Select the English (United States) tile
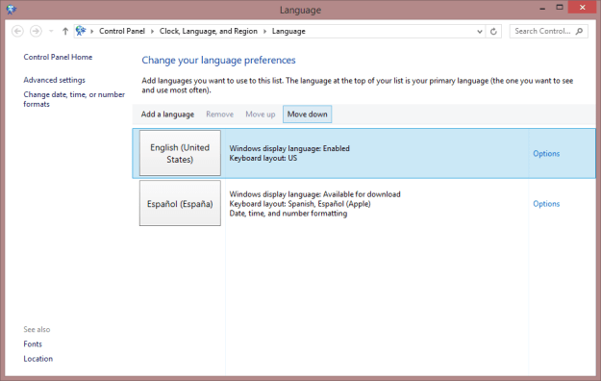Image resolution: width=601 pixels, height=381 pixels. tap(180, 153)
